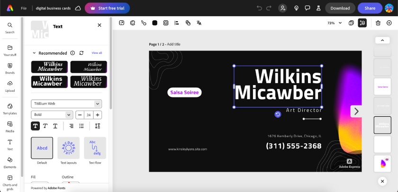Select the Salsa Soiree layer thumbnail
The width and height of the screenshot is (398, 192).
[x=382, y=87]
